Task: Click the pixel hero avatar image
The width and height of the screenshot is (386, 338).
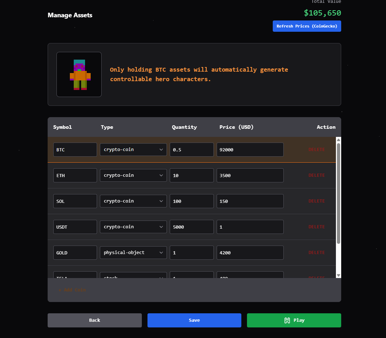Action: [x=79, y=74]
